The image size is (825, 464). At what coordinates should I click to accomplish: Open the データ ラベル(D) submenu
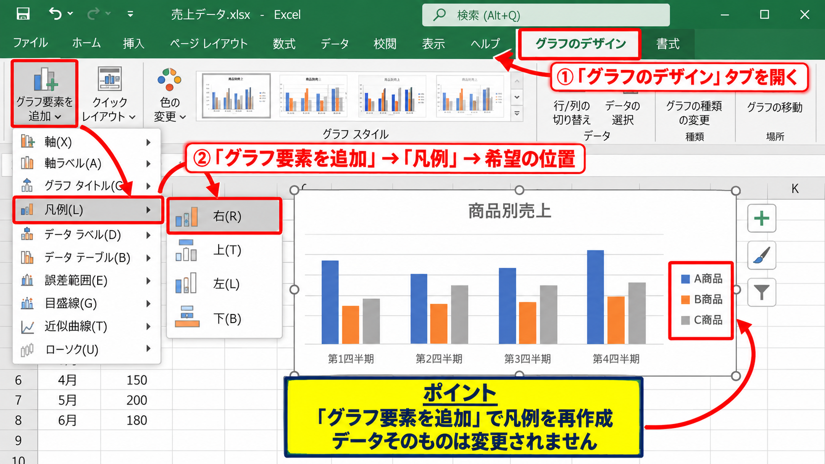86,235
